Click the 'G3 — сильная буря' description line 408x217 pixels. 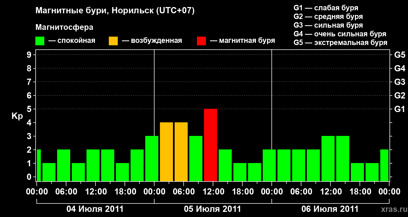[328, 25]
